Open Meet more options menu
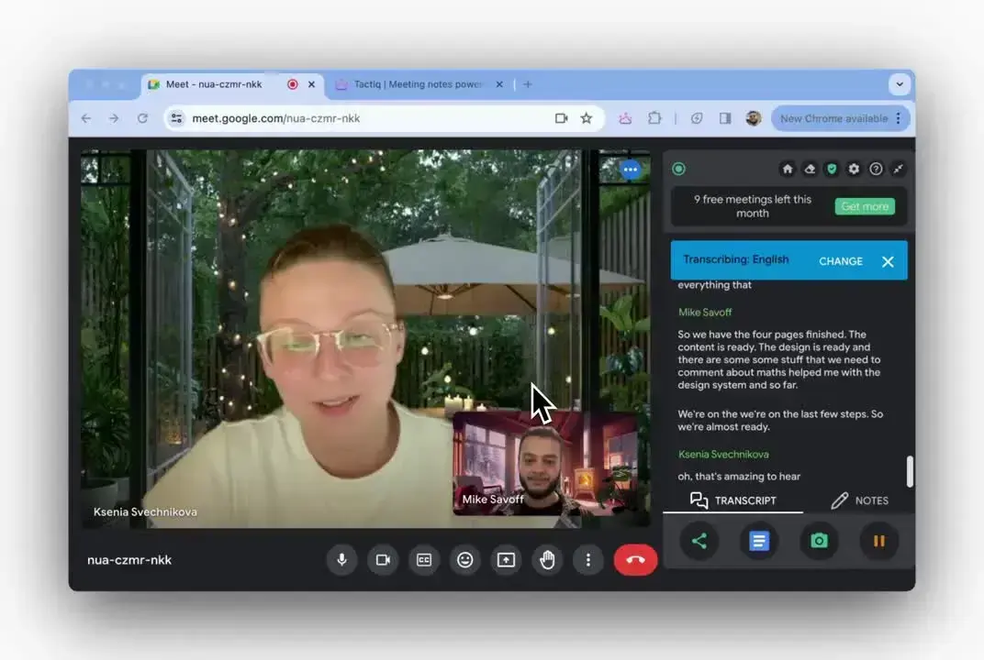984x660 pixels. [x=588, y=559]
